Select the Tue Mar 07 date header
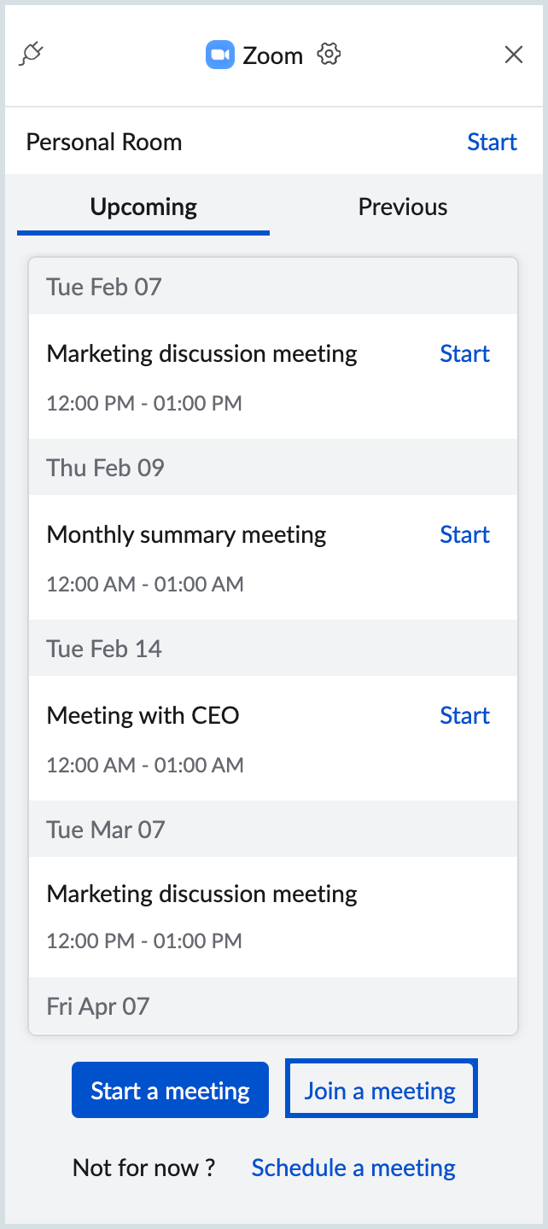Image resolution: width=548 pixels, height=1229 pixels. [x=104, y=829]
